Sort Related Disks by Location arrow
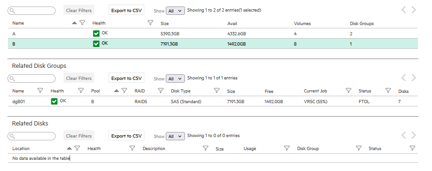Image resolution: width=432 pixels, height=171 pixels. tap(70, 148)
